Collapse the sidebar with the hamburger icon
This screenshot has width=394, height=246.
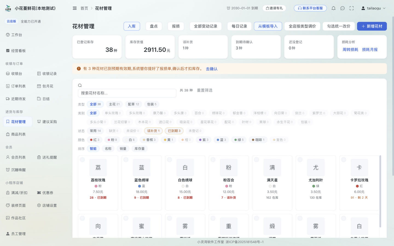[x=75, y=8]
